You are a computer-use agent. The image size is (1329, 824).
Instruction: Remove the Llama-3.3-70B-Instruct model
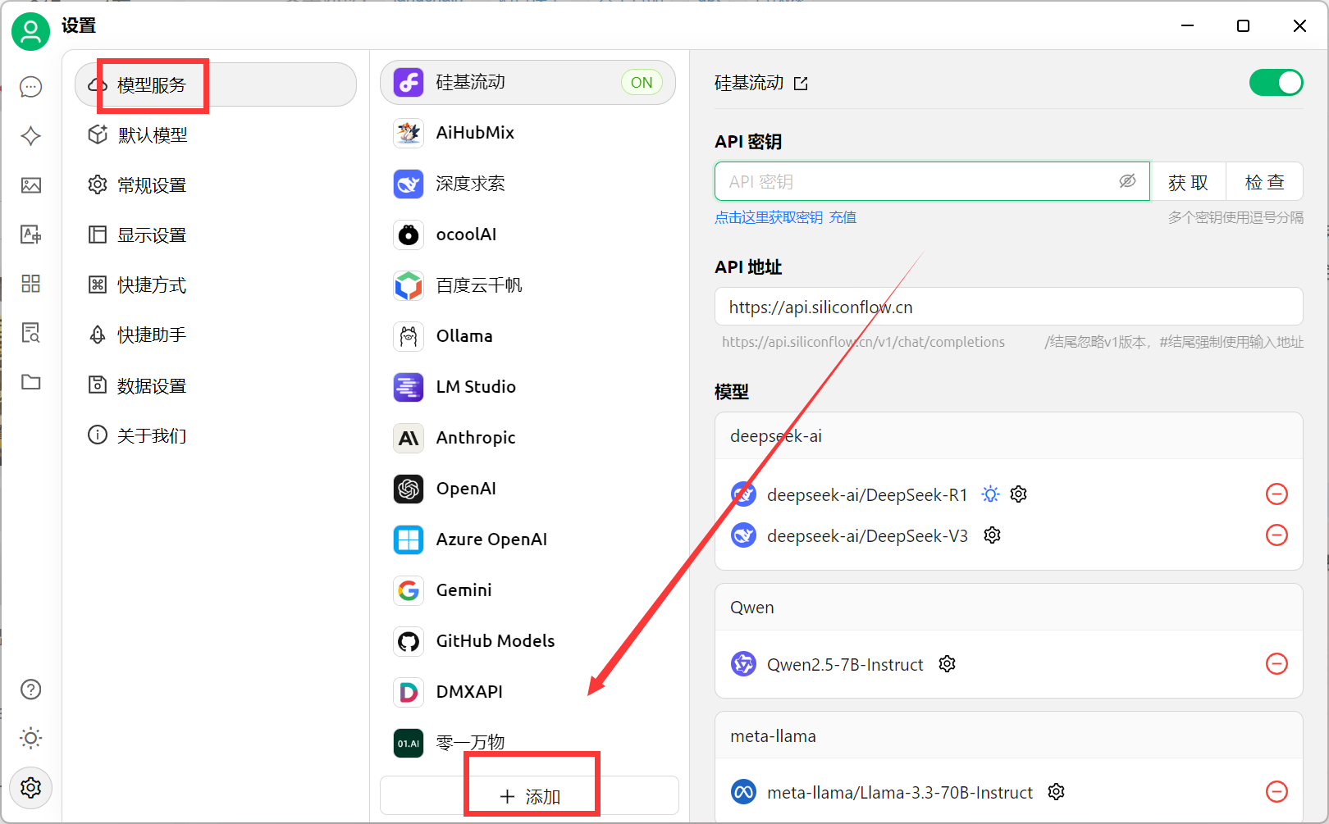(1277, 792)
